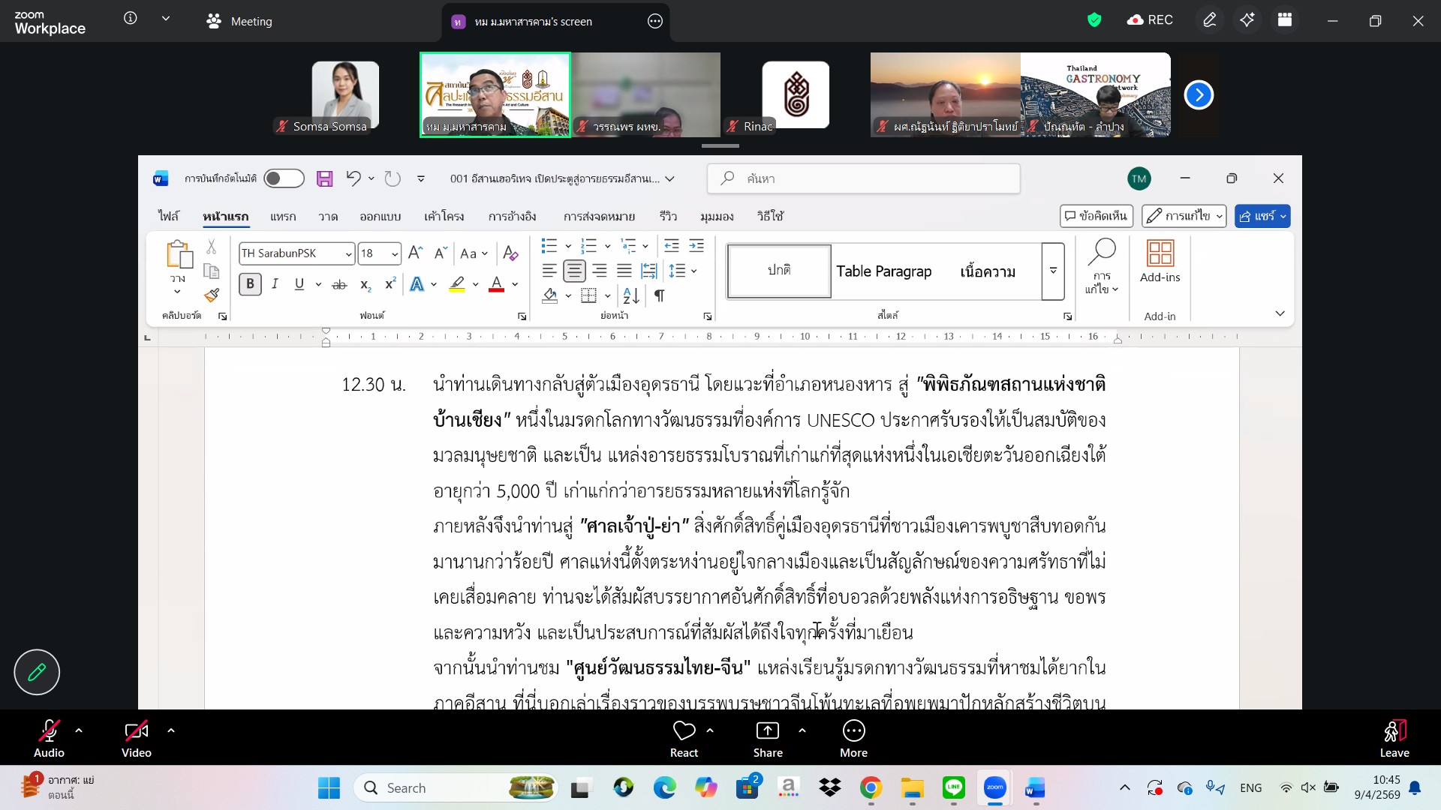Expand the Styles gallery arrow

click(1053, 271)
